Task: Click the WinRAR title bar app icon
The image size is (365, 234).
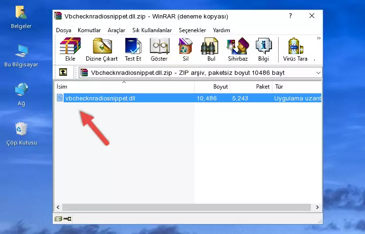Action: 58,16
